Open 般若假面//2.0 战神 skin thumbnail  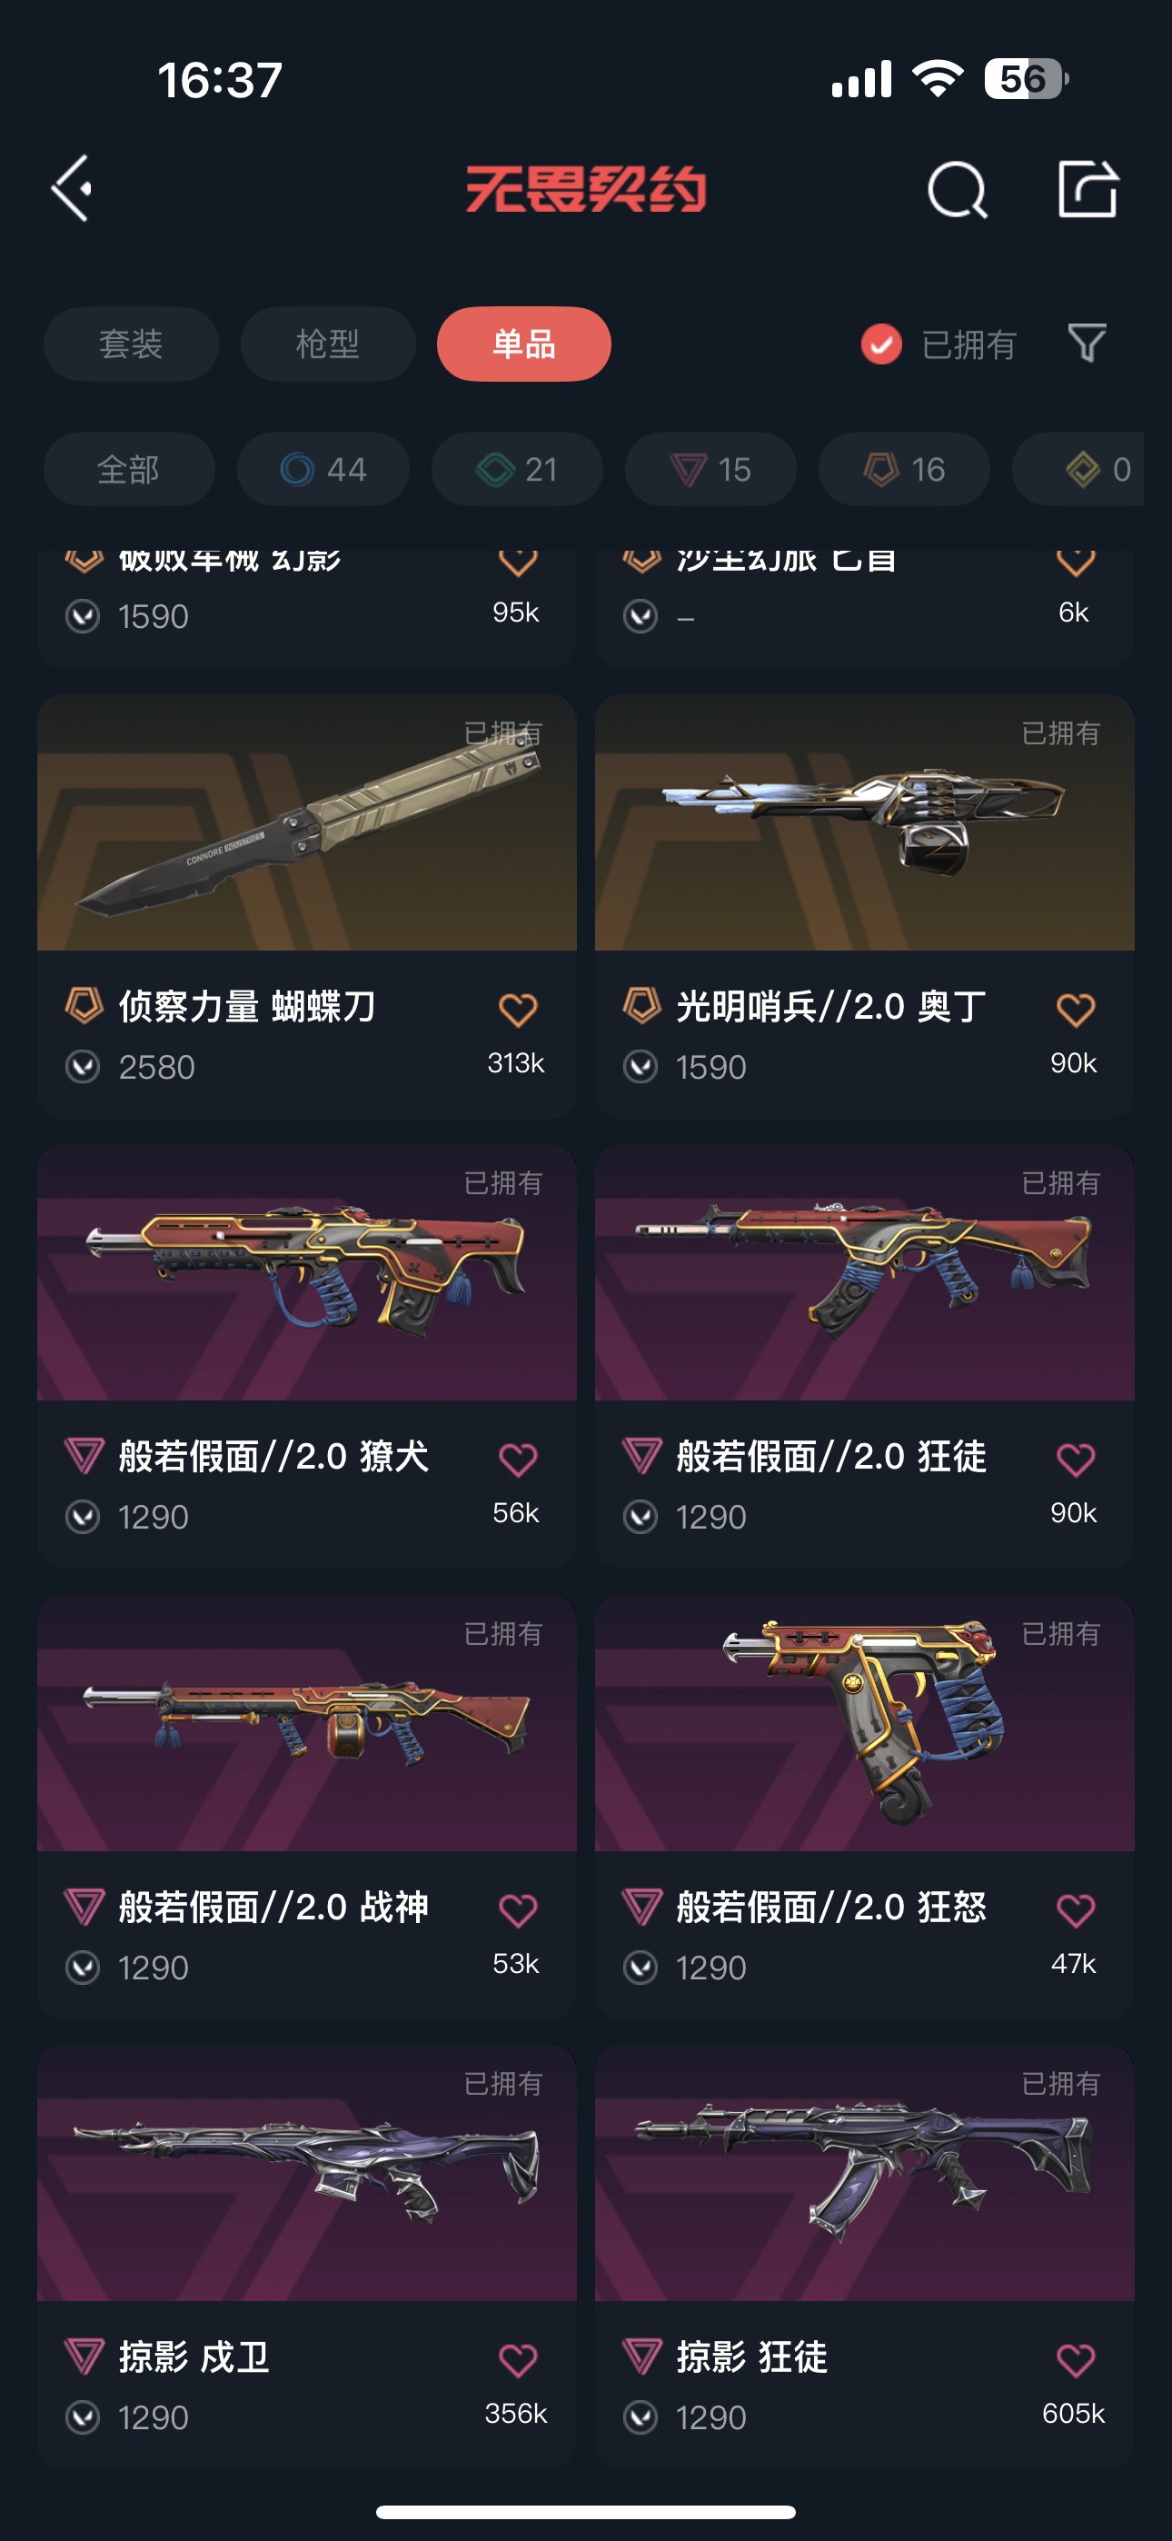click(x=307, y=1723)
